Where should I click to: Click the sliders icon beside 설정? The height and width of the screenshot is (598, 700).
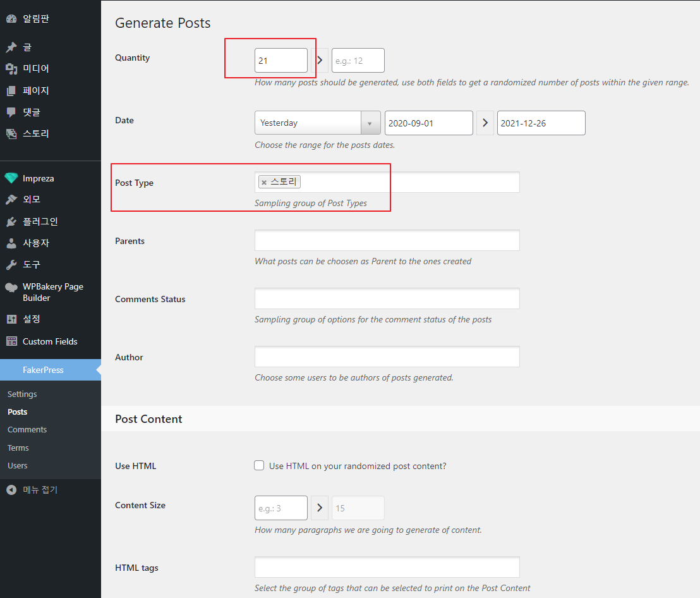pyautogui.click(x=11, y=319)
